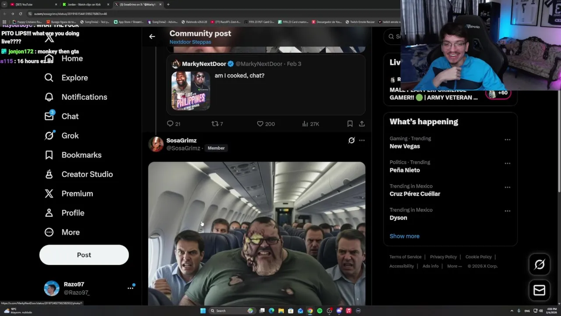This screenshot has height=316, width=561.
Task: Open Cookie Policy footer link
Action: [479, 257]
